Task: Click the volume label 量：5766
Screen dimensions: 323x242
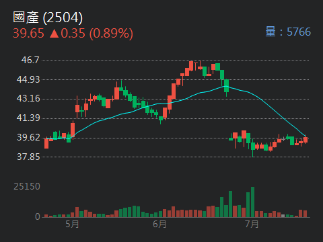Action: click(x=288, y=32)
